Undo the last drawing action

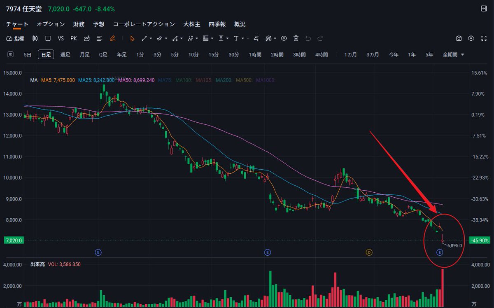tap(308, 38)
